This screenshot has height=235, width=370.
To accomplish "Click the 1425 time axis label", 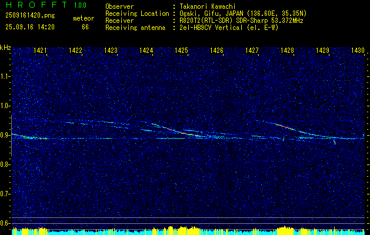I will [x=181, y=50].
